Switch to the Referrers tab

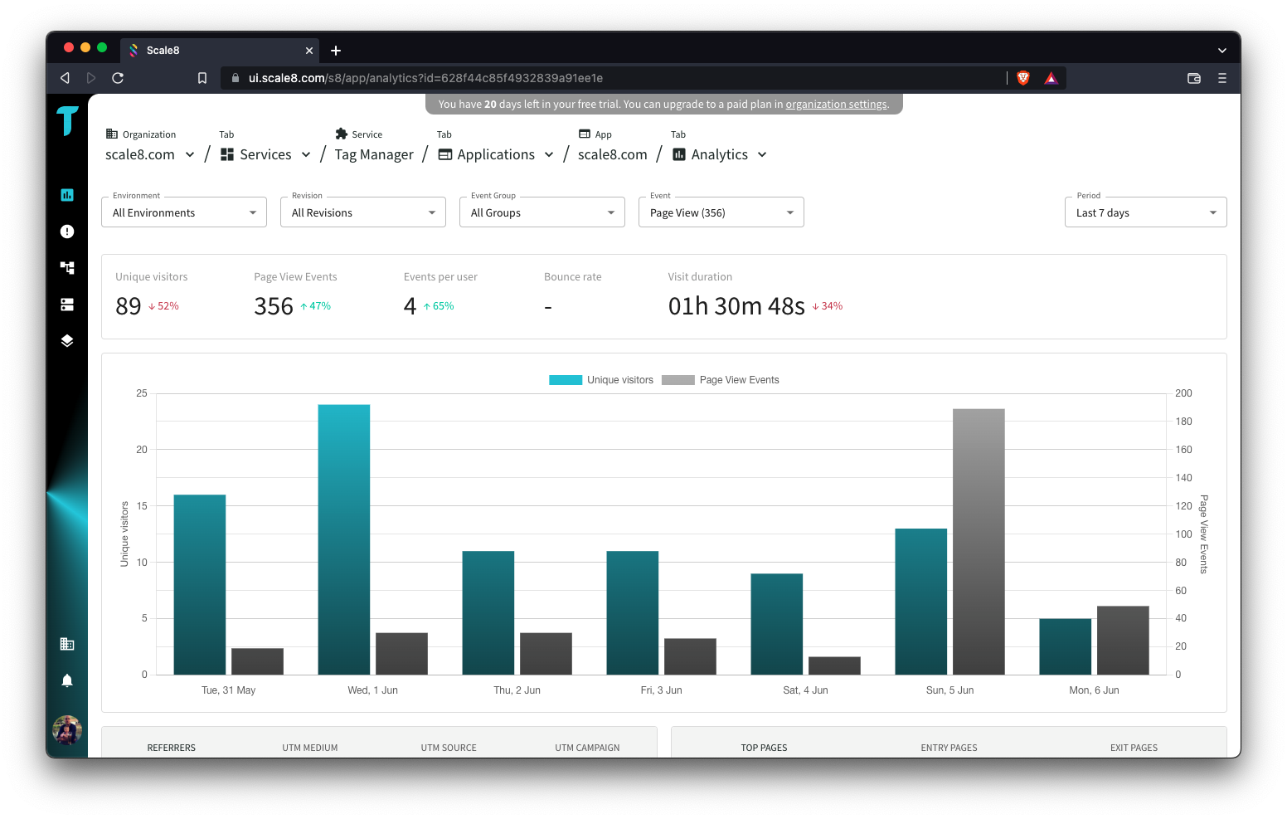172,748
